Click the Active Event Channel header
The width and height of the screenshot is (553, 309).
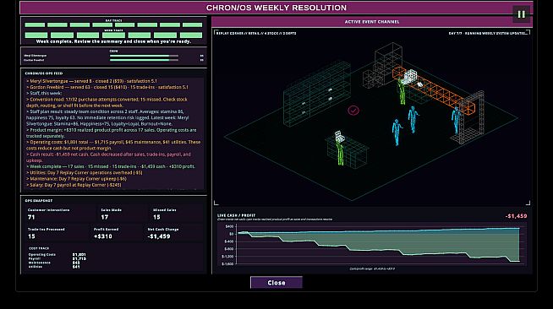point(372,22)
